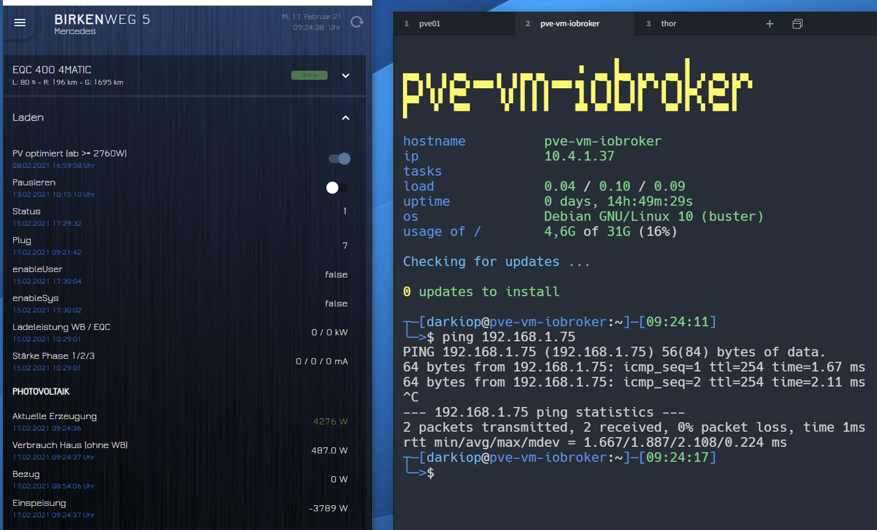877x530 pixels.
Task: Click the Debian GNU/Linux 10 (buster) text
Action: point(654,216)
